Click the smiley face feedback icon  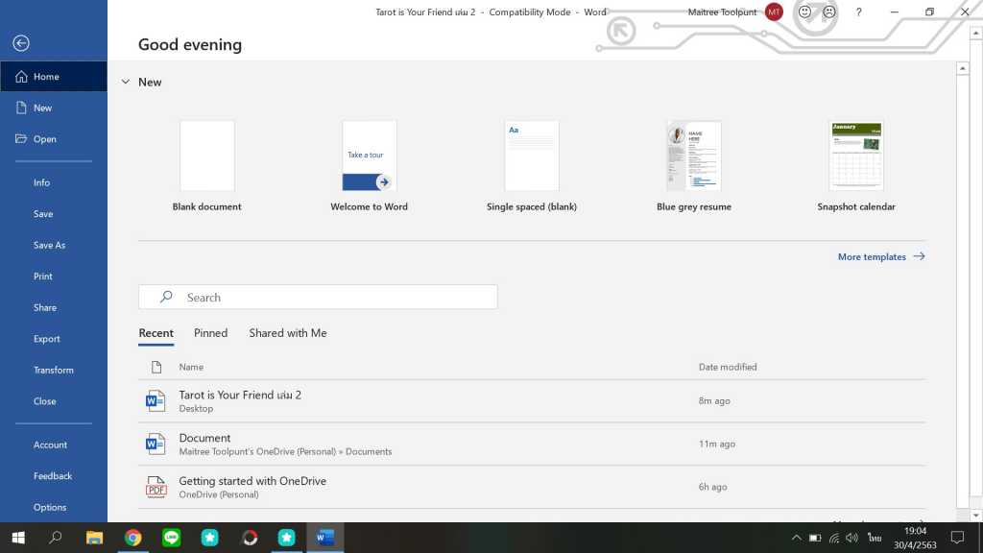(804, 12)
